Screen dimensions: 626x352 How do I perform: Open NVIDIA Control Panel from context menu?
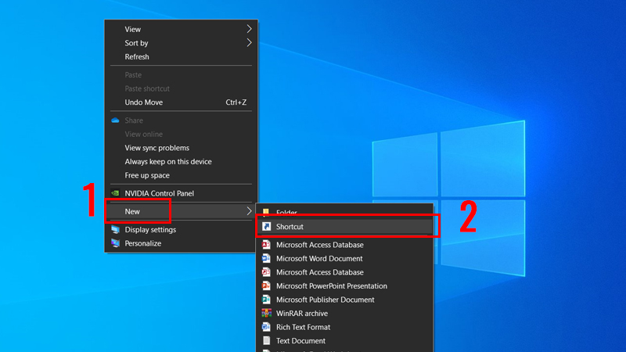[159, 193]
